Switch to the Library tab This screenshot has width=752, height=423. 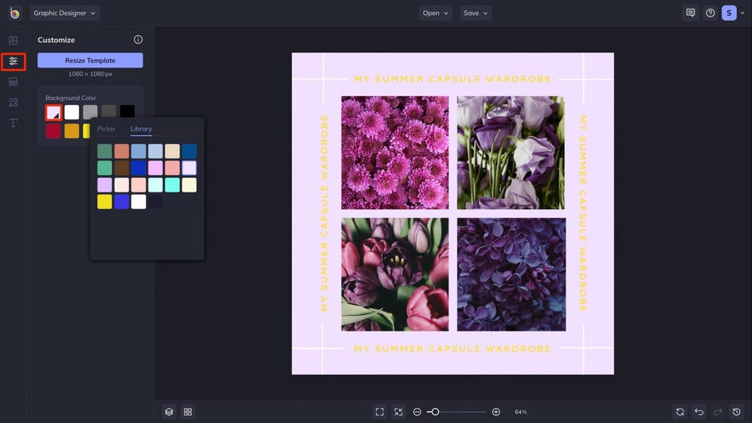tap(141, 129)
